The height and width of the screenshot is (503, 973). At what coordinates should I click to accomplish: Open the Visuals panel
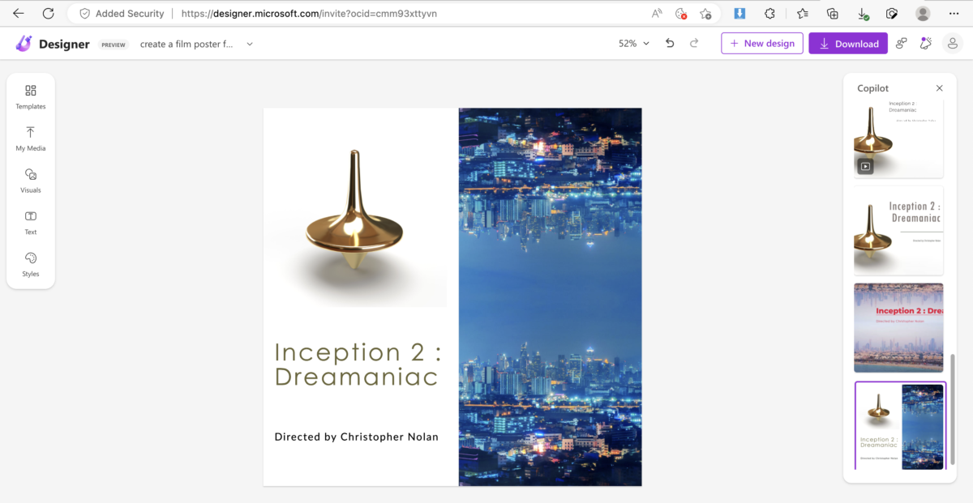pos(30,180)
